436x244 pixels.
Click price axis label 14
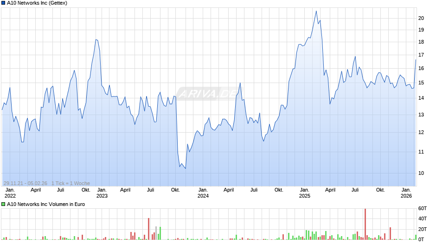pyautogui.click(x=421, y=98)
